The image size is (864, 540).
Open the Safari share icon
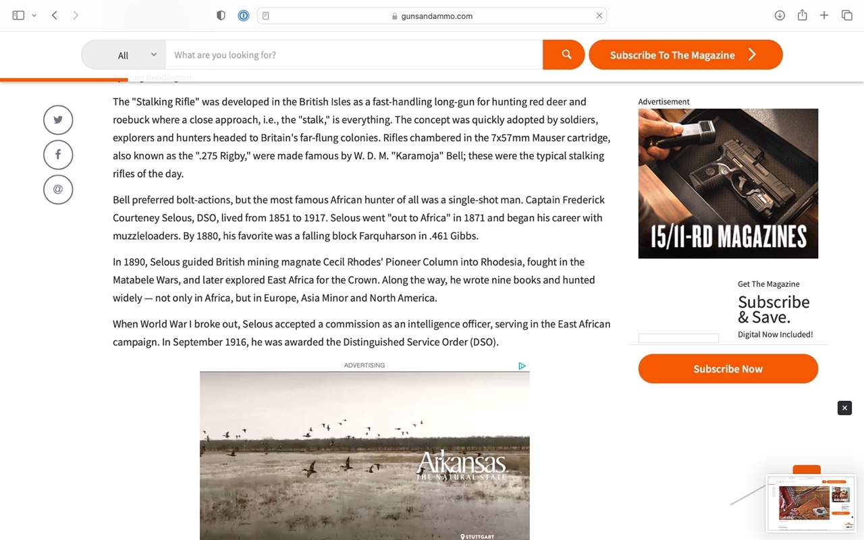pos(802,16)
